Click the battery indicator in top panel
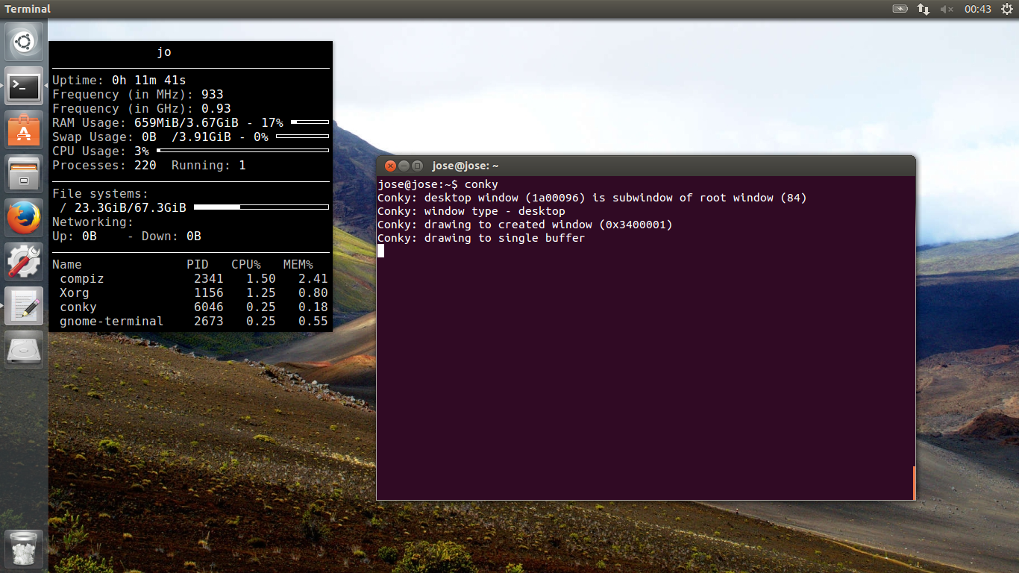This screenshot has width=1019, height=573. [x=900, y=9]
